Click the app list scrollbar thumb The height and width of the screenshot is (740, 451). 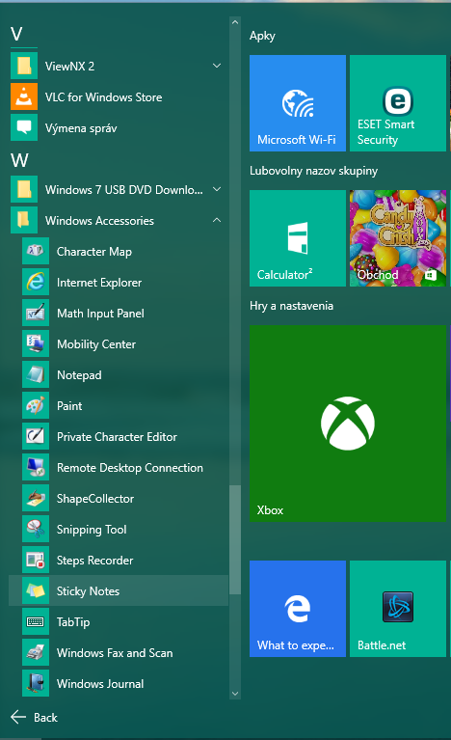[235, 540]
